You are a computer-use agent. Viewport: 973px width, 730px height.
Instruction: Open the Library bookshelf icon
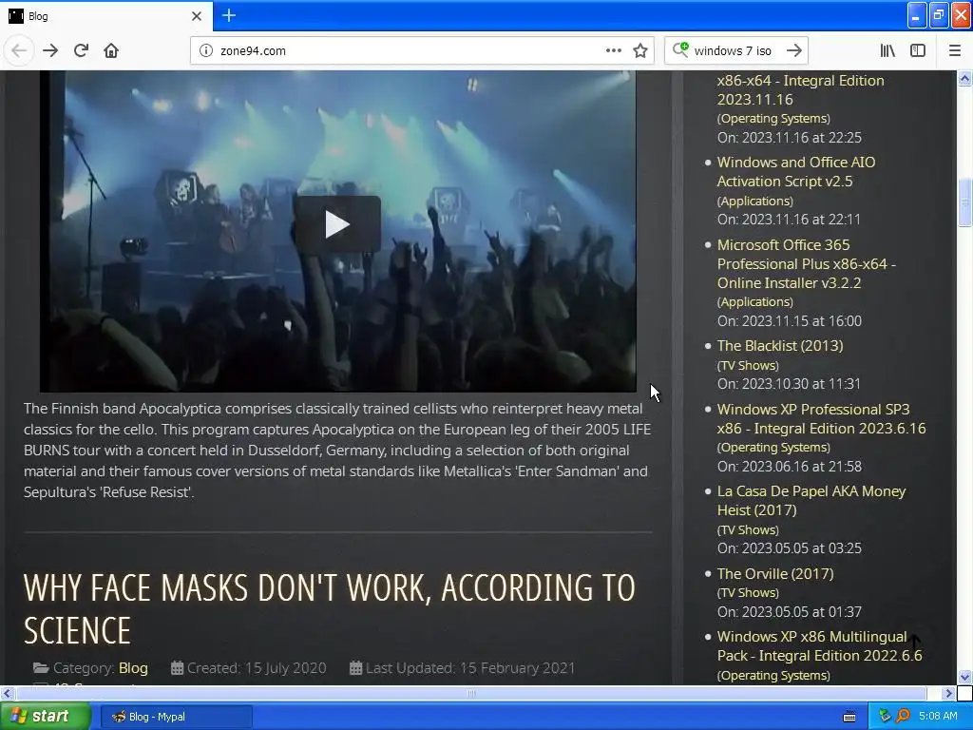point(887,51)
